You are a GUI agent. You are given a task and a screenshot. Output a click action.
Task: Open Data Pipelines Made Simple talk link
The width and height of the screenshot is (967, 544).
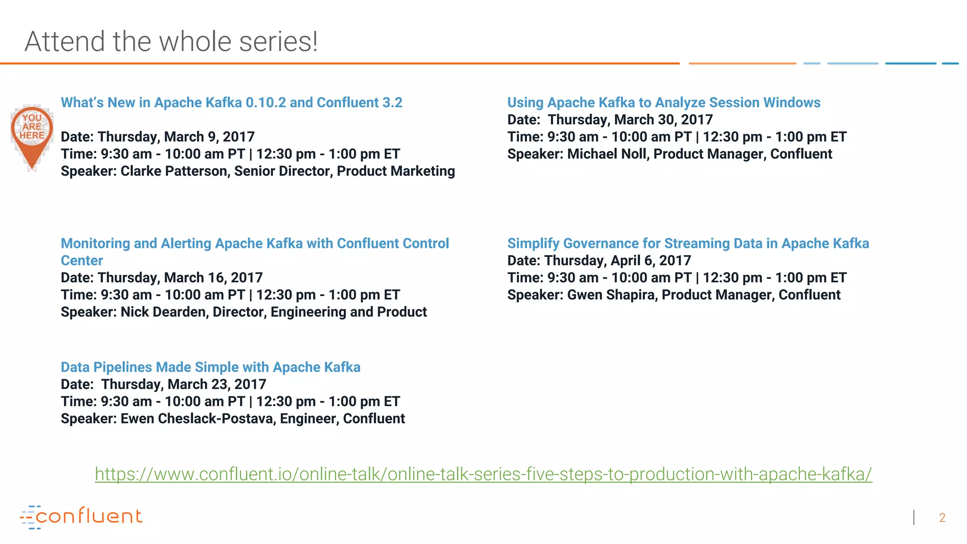[211, 367]
